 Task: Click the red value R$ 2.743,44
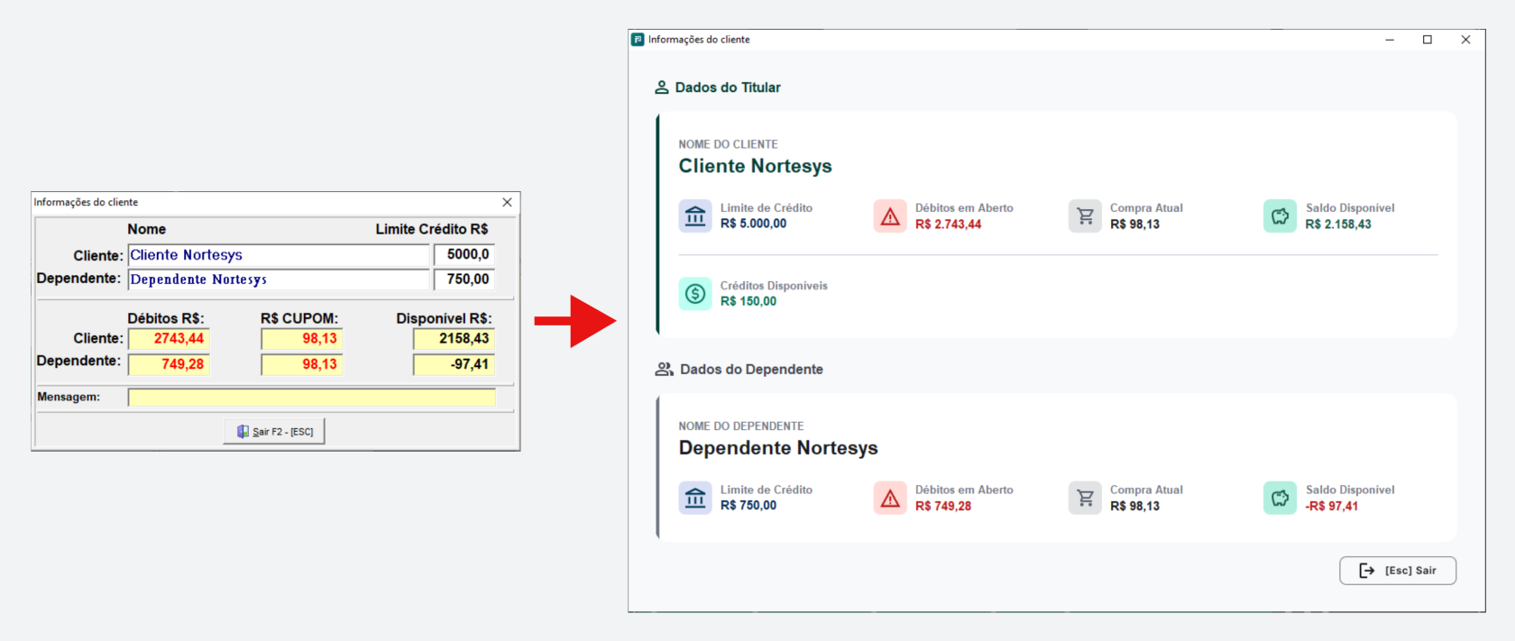pyautogui.click(x=948, y=224)
